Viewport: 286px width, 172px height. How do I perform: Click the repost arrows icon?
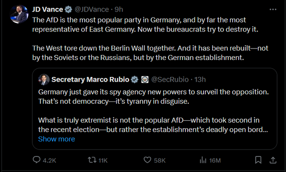point(92,160)
